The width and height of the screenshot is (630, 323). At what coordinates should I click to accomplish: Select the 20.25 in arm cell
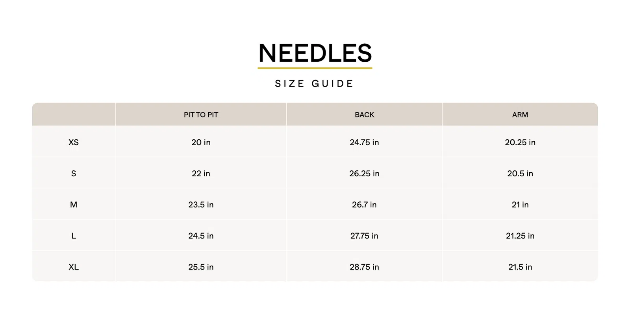(x=520, y=142)
